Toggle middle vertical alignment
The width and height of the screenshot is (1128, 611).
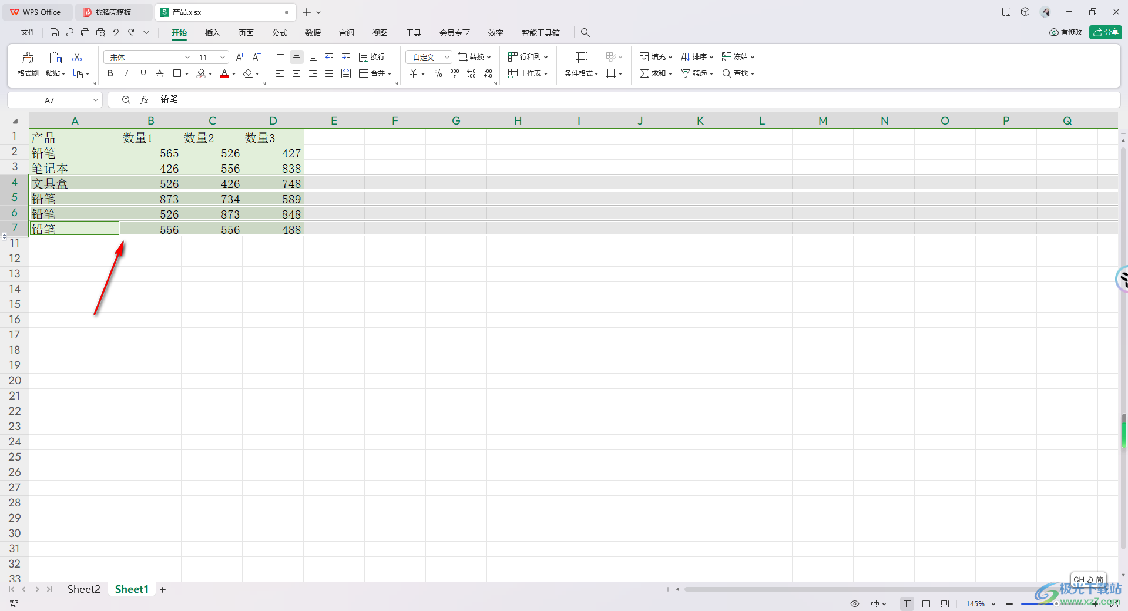click(297, 57)
